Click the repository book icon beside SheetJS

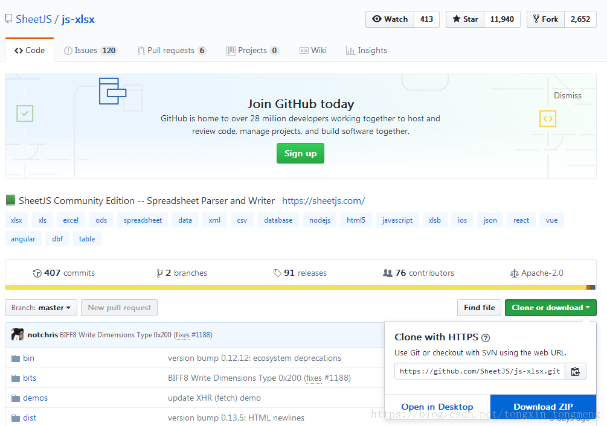click(x=8, y=19)
